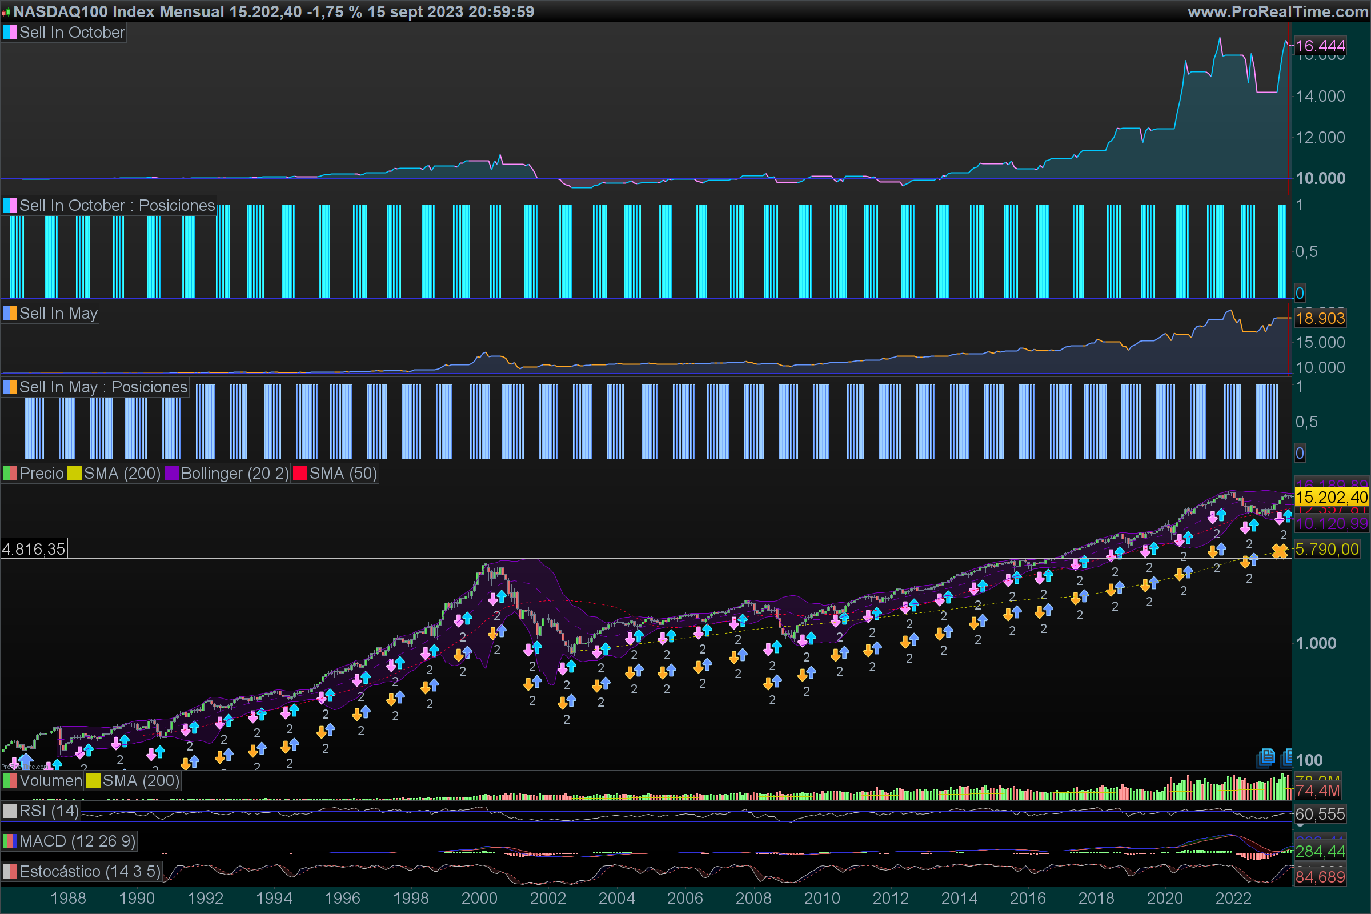Click the yellow SMA (200) swatch in Precio panel
The width and height of the screenshot is (1371, 914).
click(x=74, y=474)
